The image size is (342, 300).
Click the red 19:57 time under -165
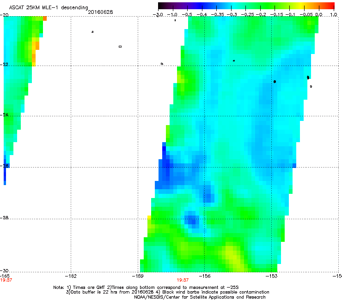6,280
